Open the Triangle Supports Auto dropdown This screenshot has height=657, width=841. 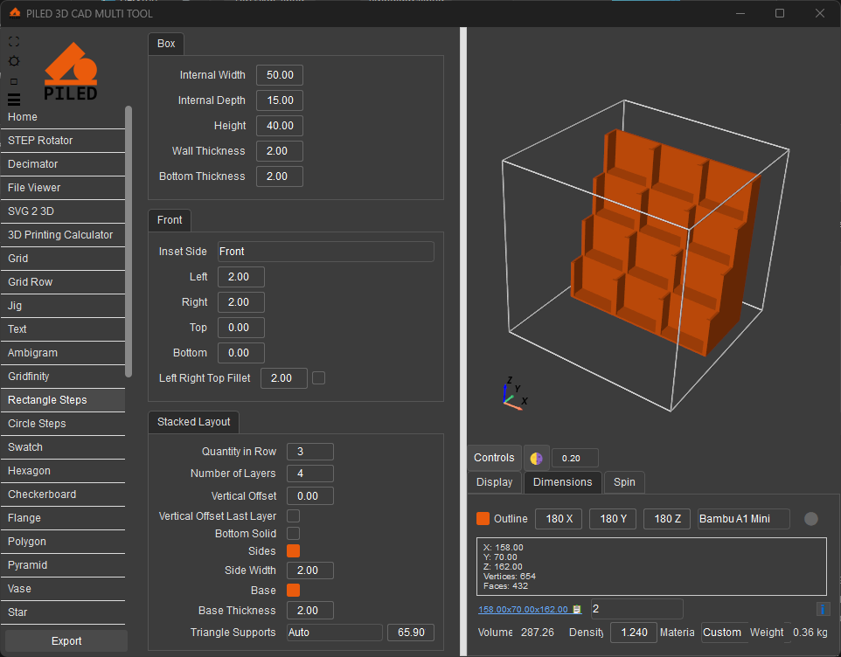pyautogui.click(x=335, y=633)
